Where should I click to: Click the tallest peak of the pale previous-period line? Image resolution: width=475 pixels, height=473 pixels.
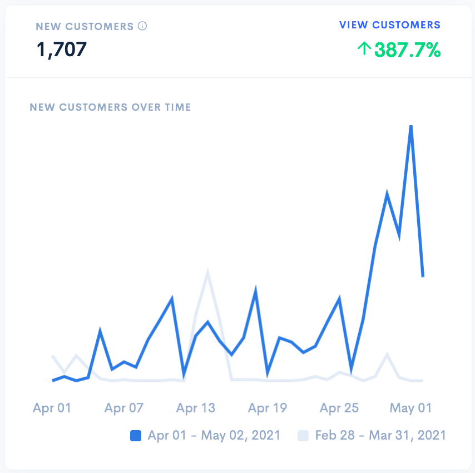(x=207, y=273)
